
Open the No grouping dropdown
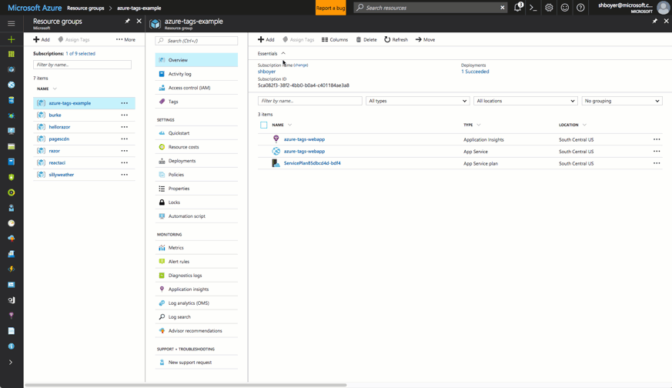tap(622, 101)
